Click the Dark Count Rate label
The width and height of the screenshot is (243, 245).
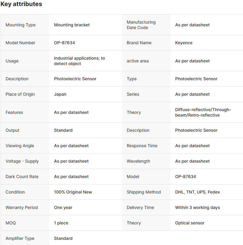[x=22, y=177]
